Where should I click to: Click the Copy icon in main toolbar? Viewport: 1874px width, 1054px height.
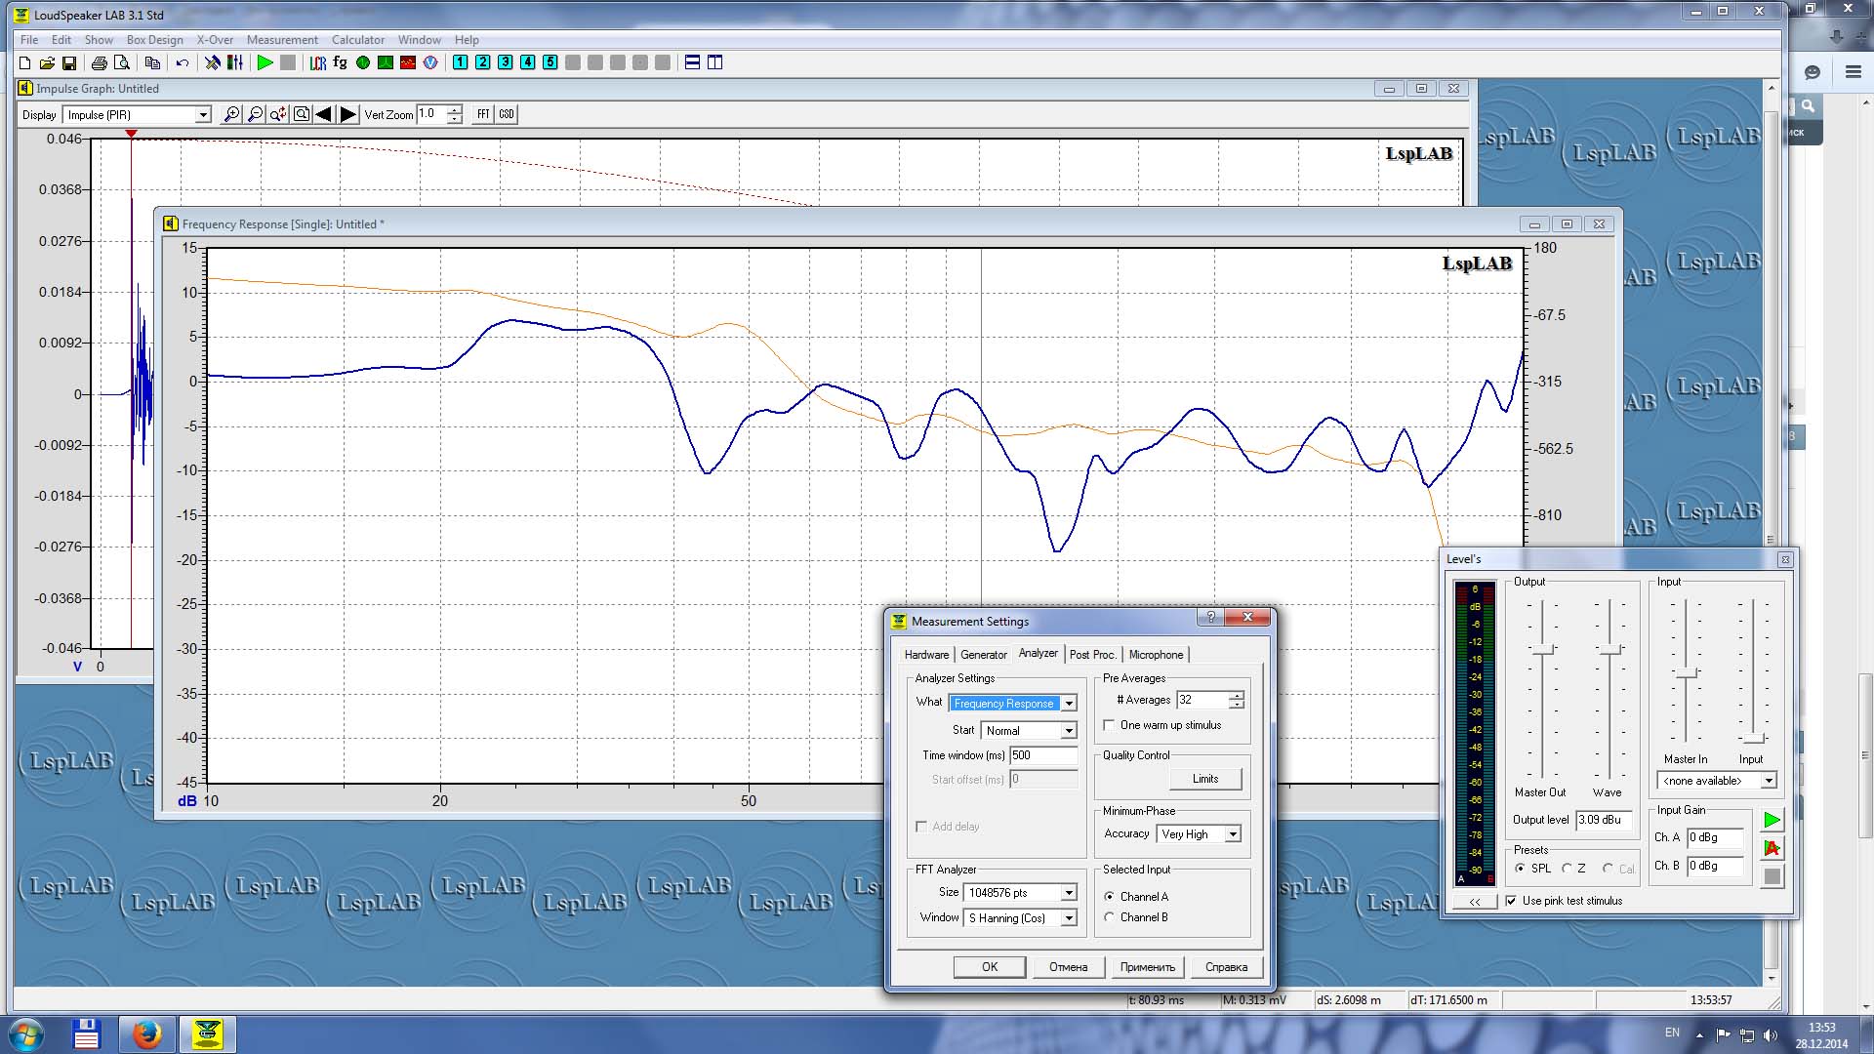[x=152, y=62]
